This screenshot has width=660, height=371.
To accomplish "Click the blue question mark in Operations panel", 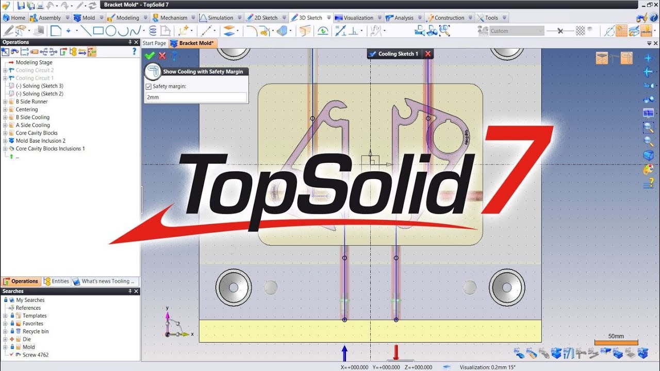I will click(135, 52).
